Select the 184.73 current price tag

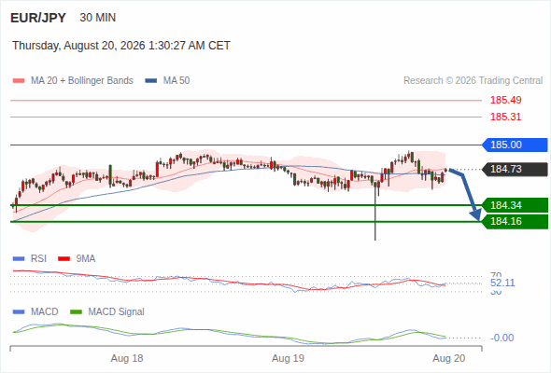click(516, 169)
